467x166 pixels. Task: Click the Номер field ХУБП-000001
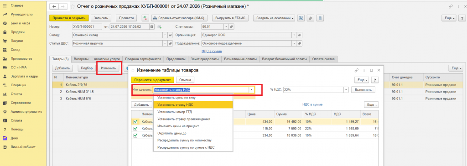[x=87, y=26]
